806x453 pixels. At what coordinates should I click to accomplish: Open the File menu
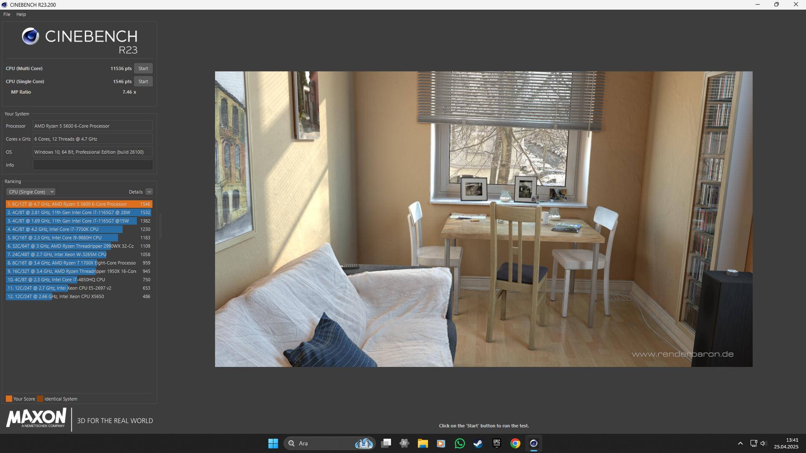(x=7, y=14)
